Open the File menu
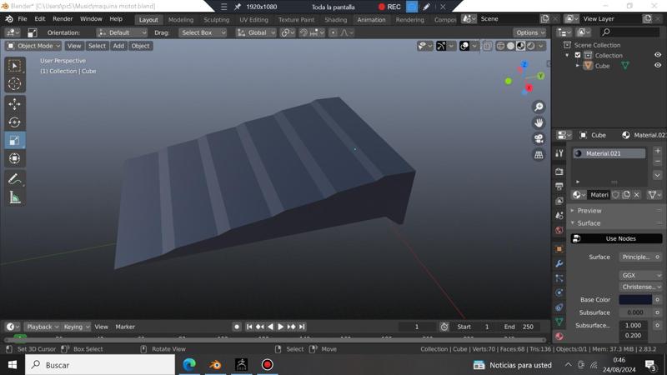Screen dimensions: 667x375 coord(23,19)
